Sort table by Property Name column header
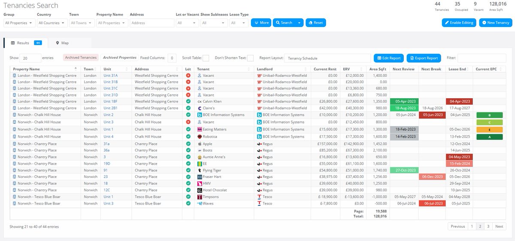The width and height of the screenshot is (515, 241). 45,69
